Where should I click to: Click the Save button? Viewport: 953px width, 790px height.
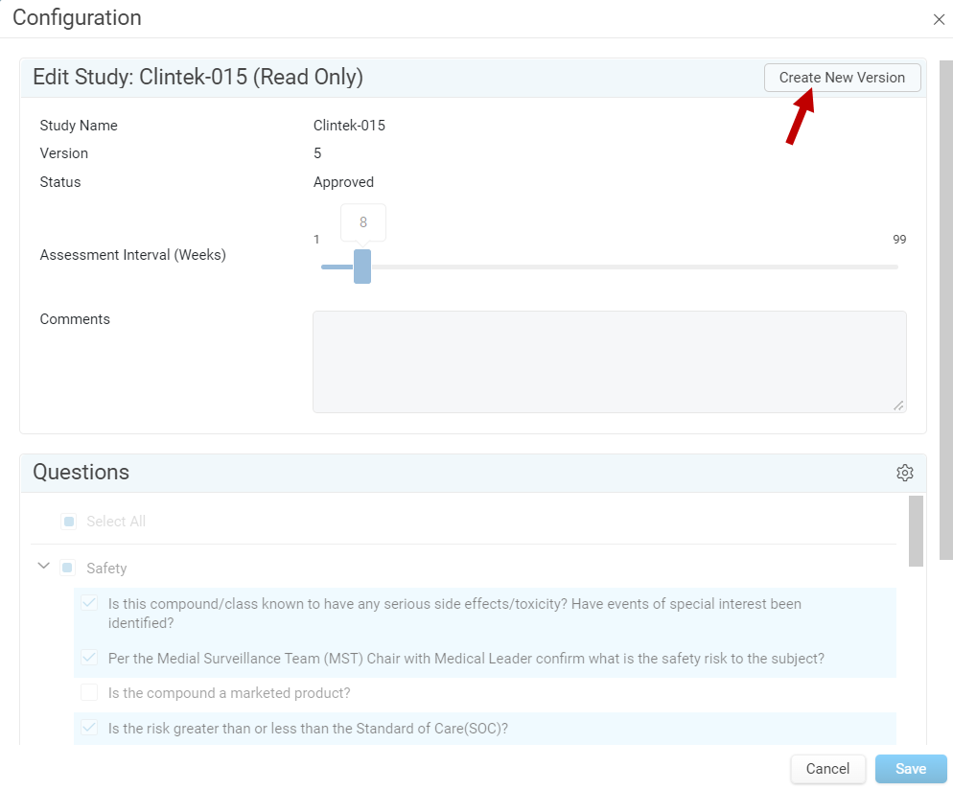click(911, 769)
